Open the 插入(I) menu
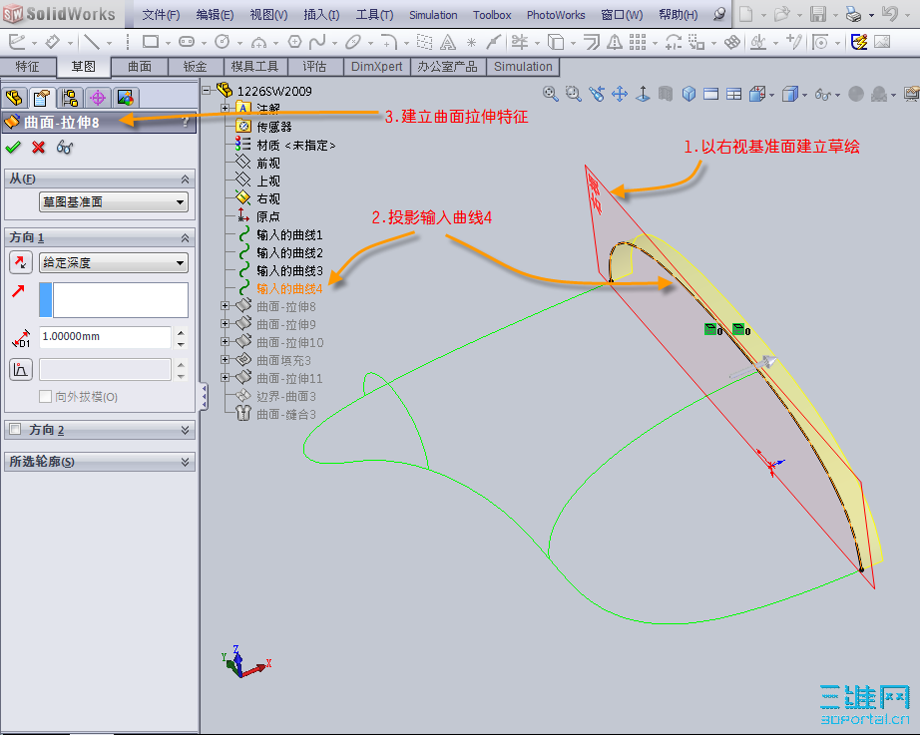Screen dimensions: 920x735 pos(321,15)
